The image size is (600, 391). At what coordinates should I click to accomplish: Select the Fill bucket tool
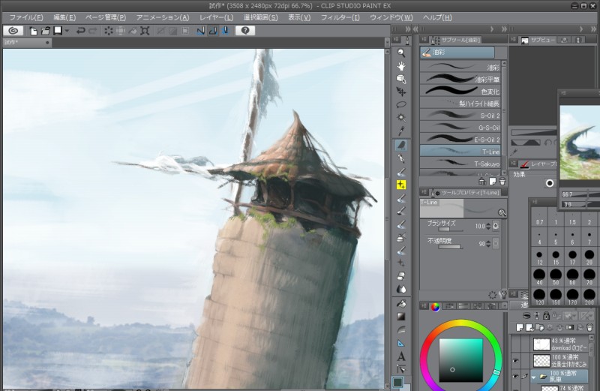tap(401, 304)
